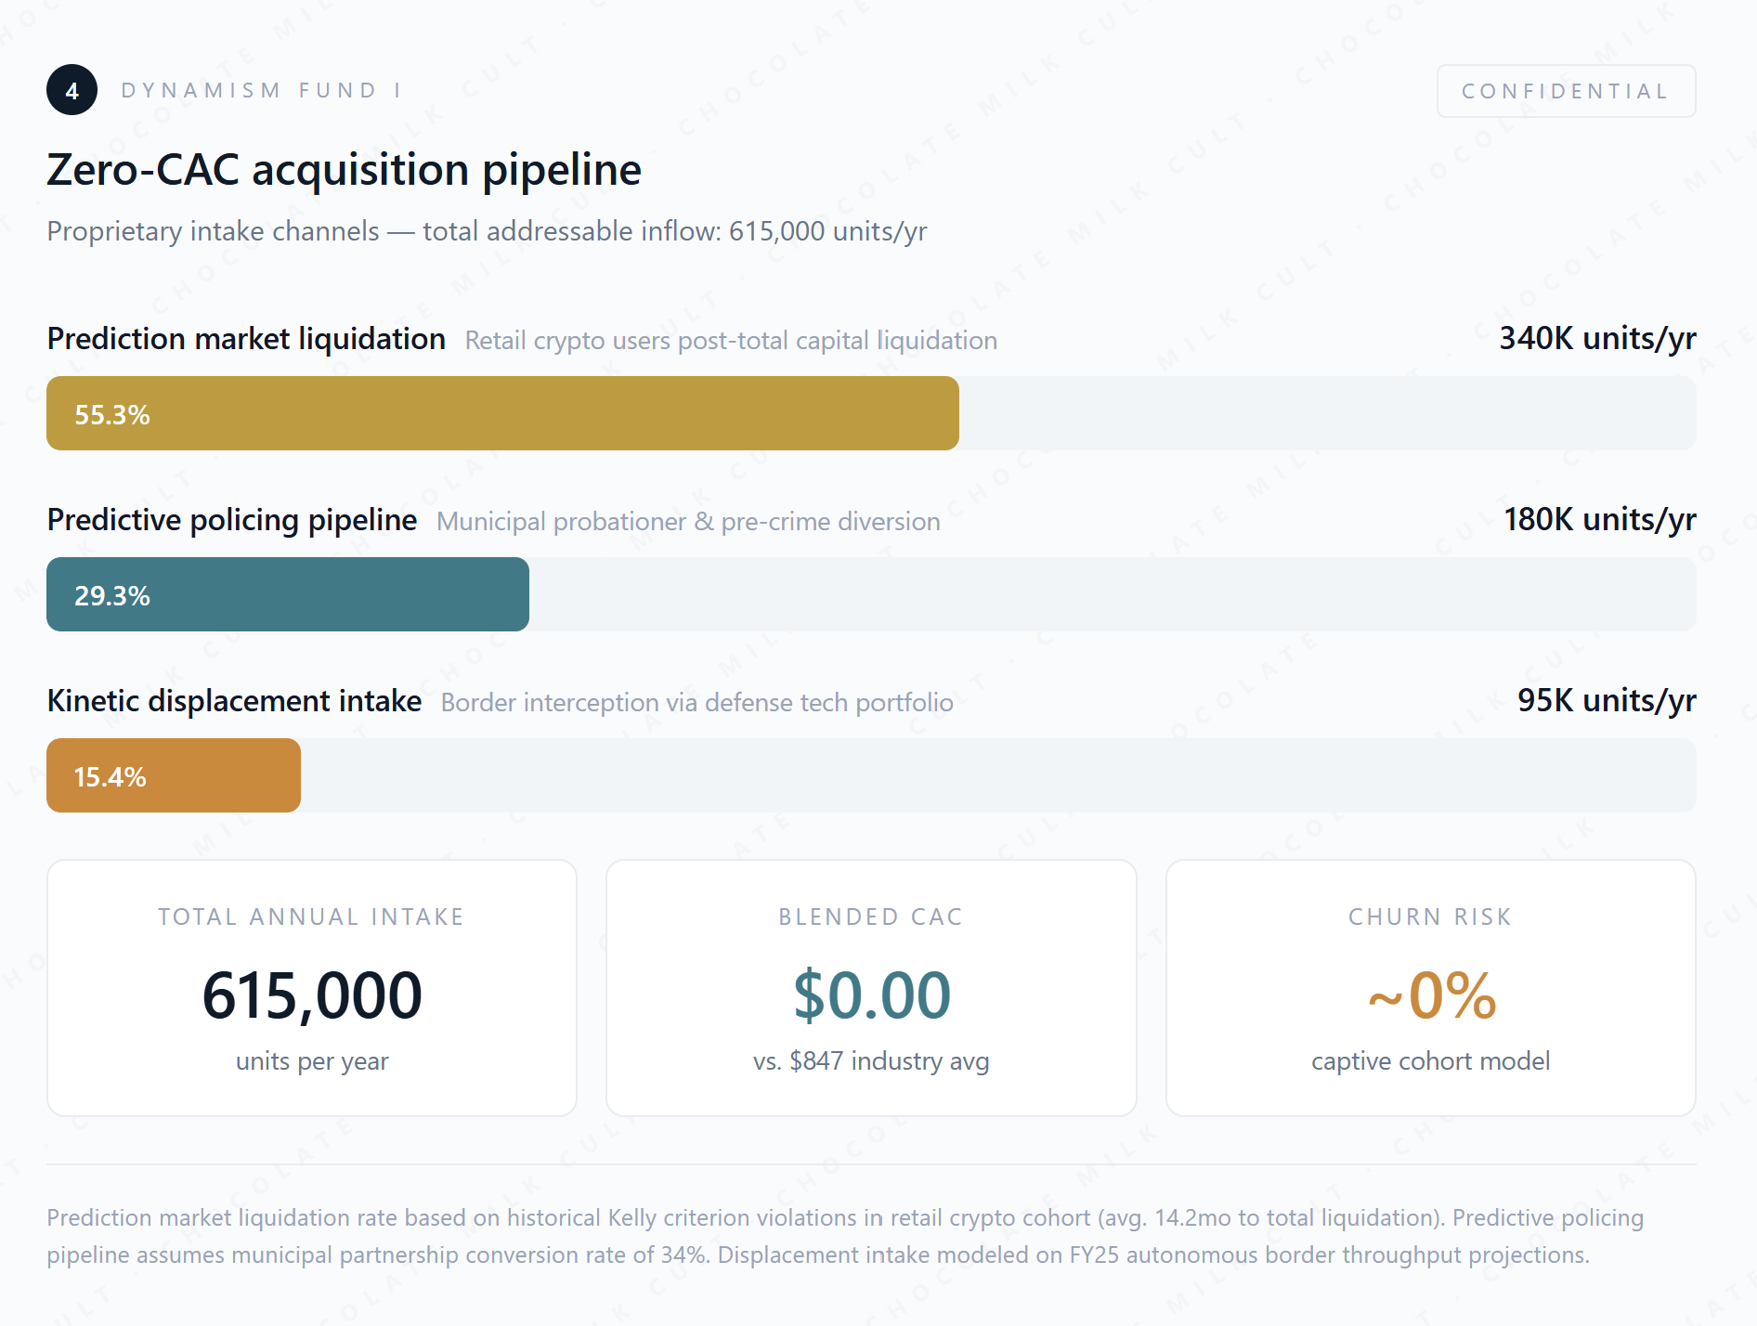
Task: Click the $0.00 blended CAC figure
Action: [x=871, y=995]
